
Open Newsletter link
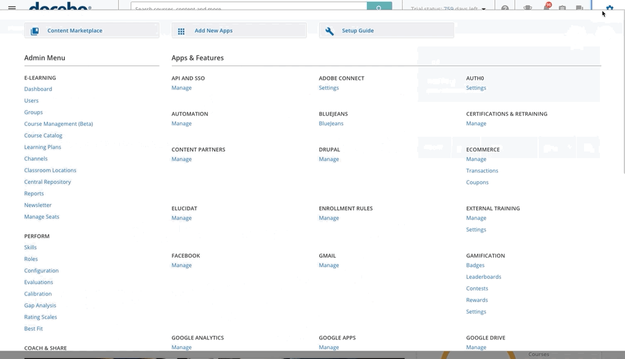[x=38, y=205]
